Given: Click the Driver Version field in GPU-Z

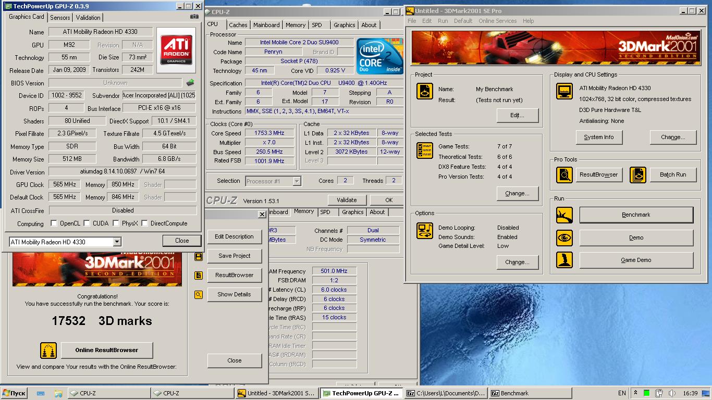Looking at the screenshot, I should pyautogui.click(x=122, y=172).
